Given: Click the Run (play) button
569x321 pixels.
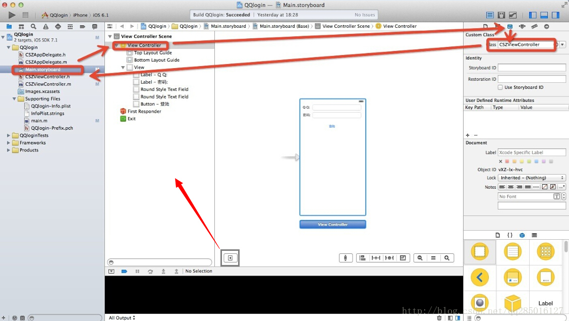Looking at the screenshot, I should point(12,15).
